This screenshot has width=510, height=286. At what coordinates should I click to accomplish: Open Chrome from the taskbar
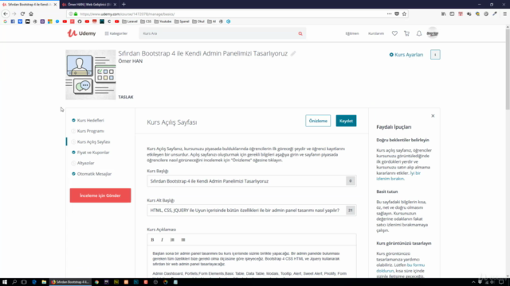[x=96, y=282]
